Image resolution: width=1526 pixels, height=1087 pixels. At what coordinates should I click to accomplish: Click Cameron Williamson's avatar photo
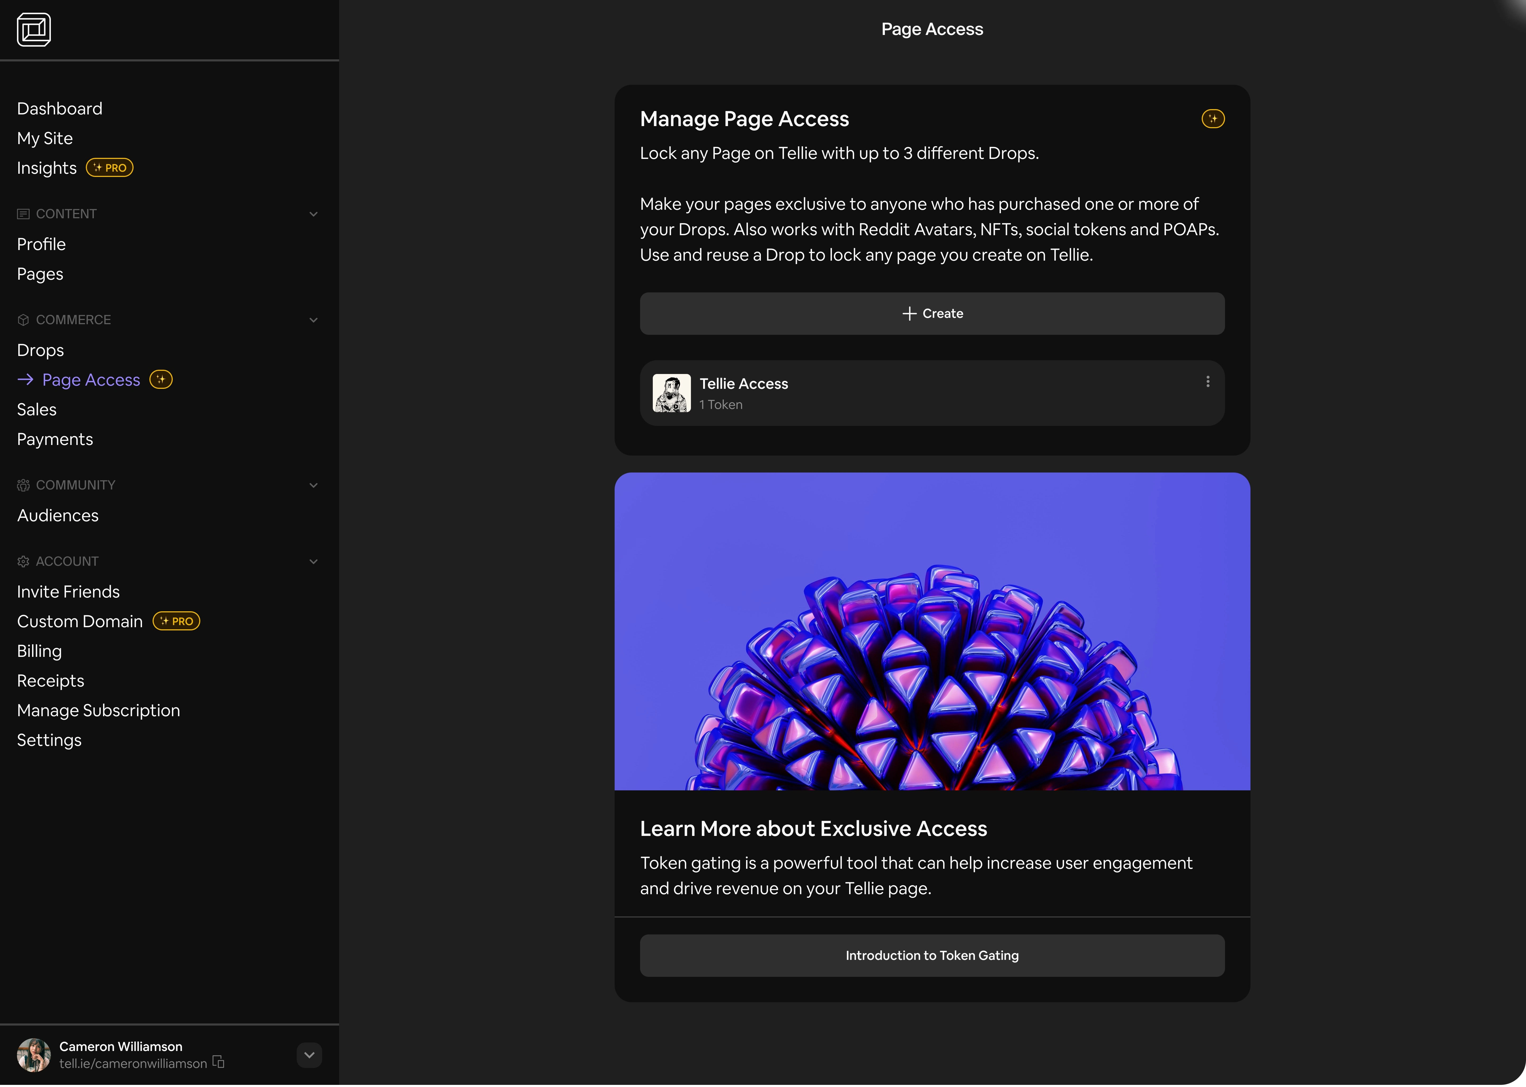(x=33, y=1055)
